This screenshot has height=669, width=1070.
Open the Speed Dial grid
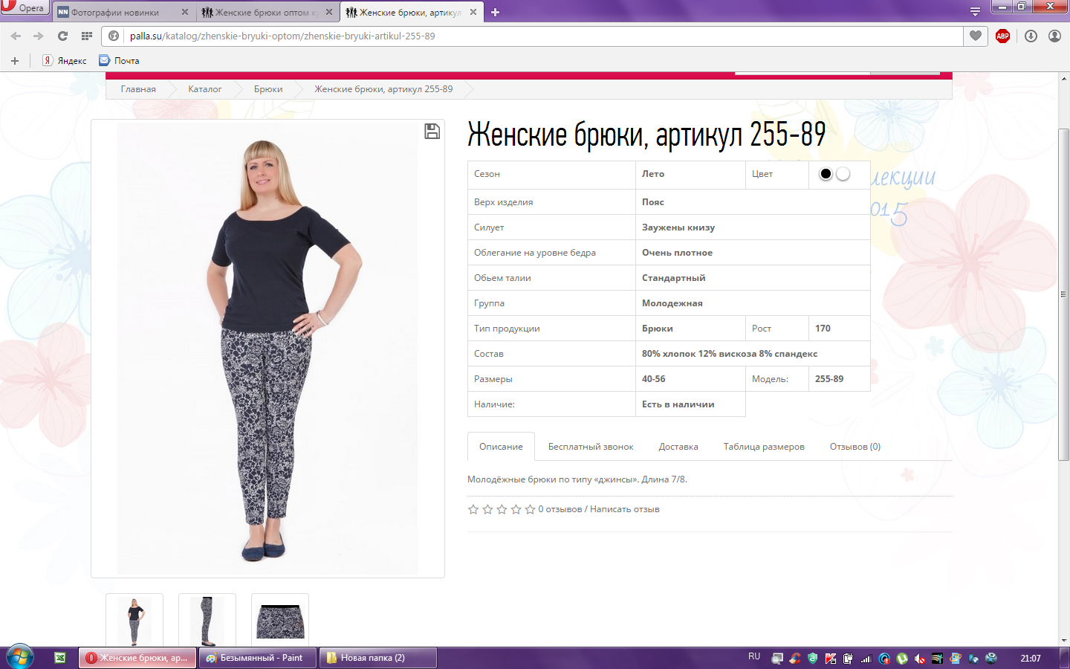(x=87, y=36)
